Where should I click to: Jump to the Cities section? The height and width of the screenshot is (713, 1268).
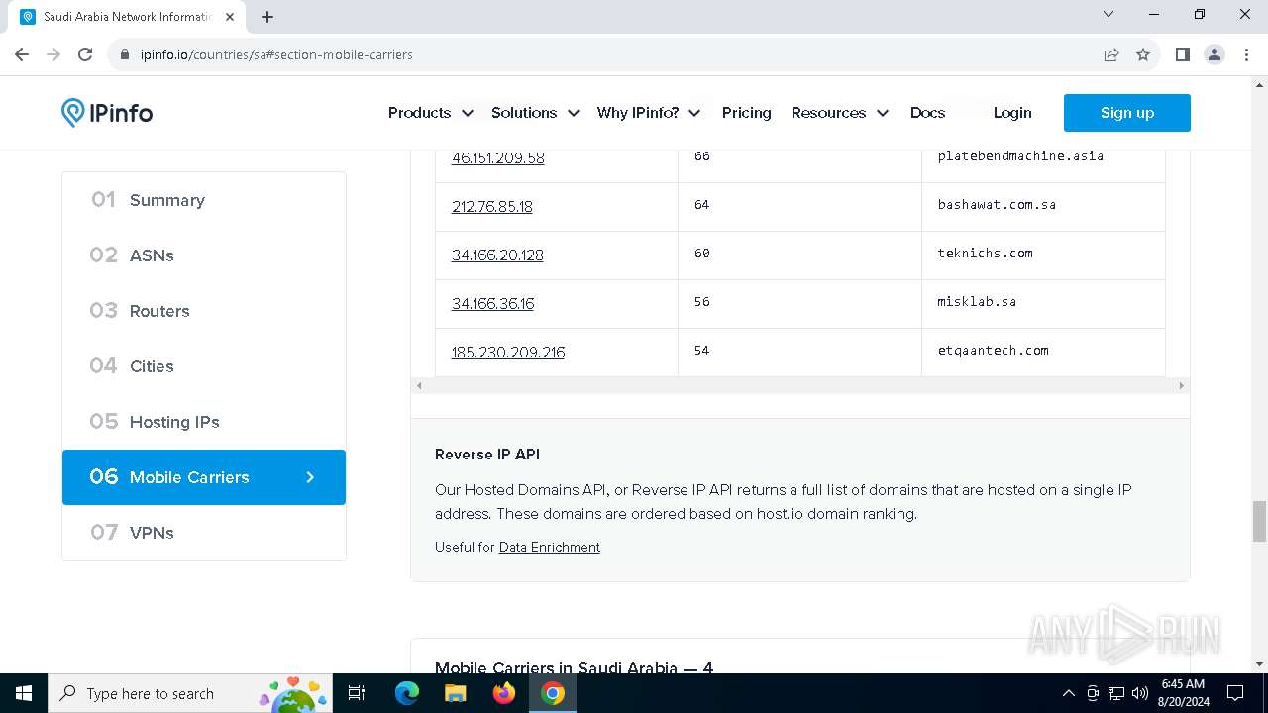click(x=204, y=366)
